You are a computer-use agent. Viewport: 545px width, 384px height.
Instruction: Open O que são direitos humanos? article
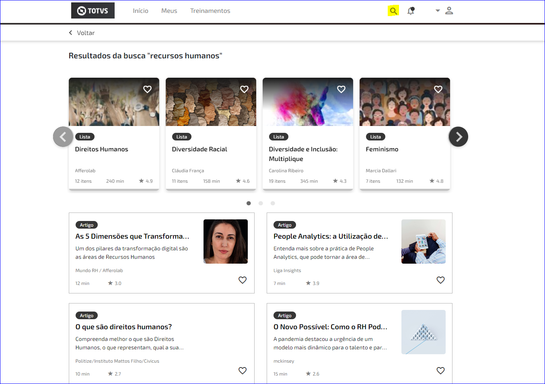pos(123,327)
